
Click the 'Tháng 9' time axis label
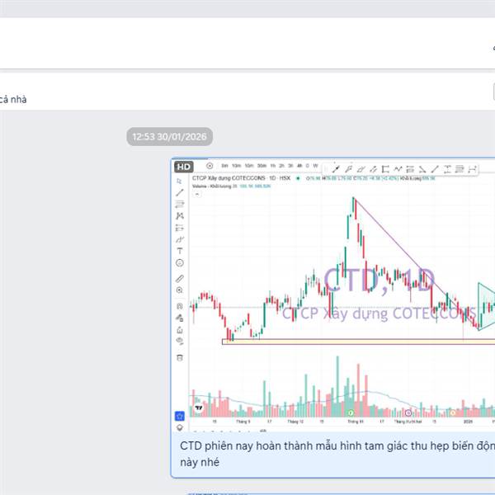coord(243,422)
